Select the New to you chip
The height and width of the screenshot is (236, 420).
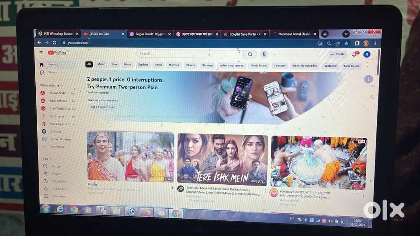click(x=352, y=66)
